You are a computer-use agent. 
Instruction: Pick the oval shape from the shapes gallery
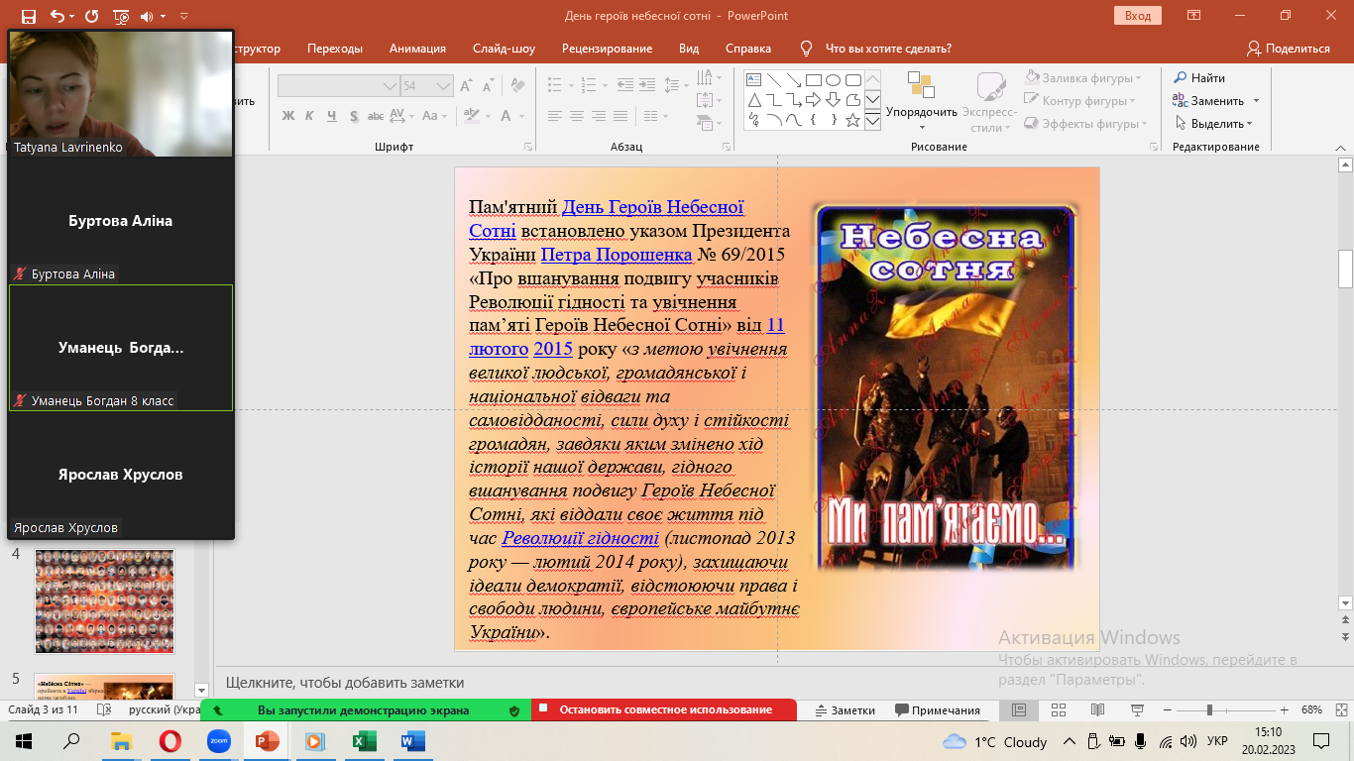point(833,80)
